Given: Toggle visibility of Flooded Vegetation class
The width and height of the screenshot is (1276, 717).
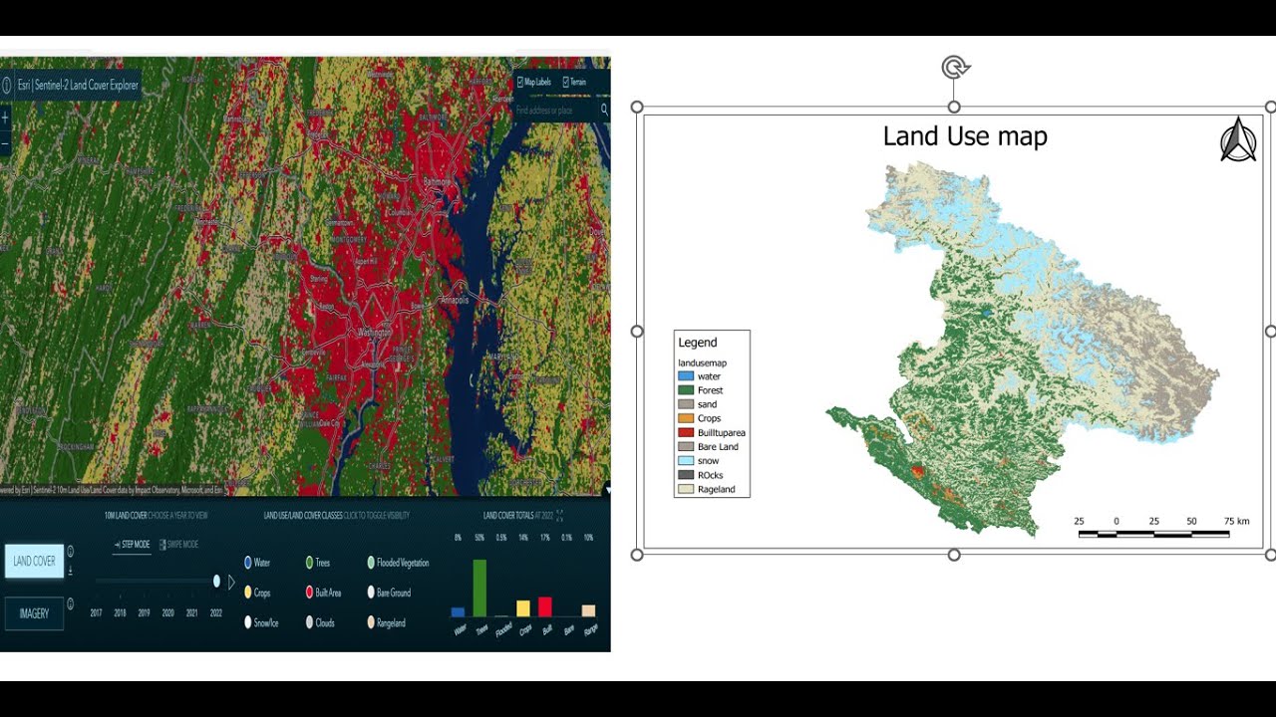Looking at the screenshot, I should coord(398,563).
